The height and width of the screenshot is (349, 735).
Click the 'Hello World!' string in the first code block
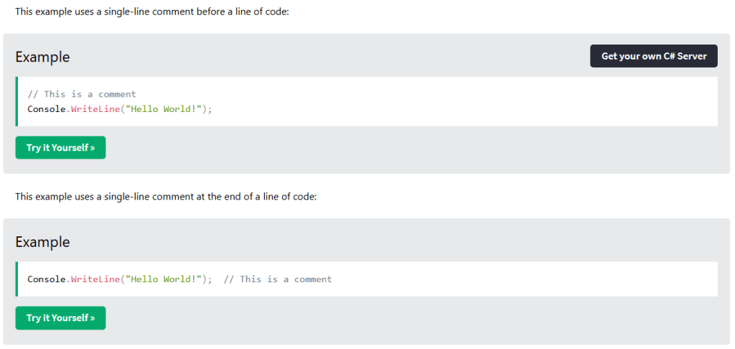click(164, 109)
